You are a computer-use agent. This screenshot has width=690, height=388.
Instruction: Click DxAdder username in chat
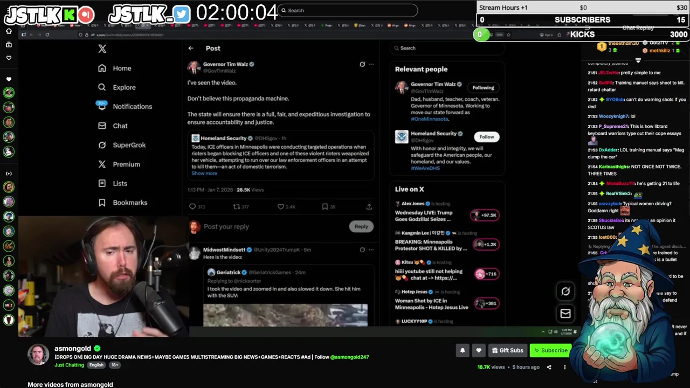pyautogui.click(x=608, y=150)
